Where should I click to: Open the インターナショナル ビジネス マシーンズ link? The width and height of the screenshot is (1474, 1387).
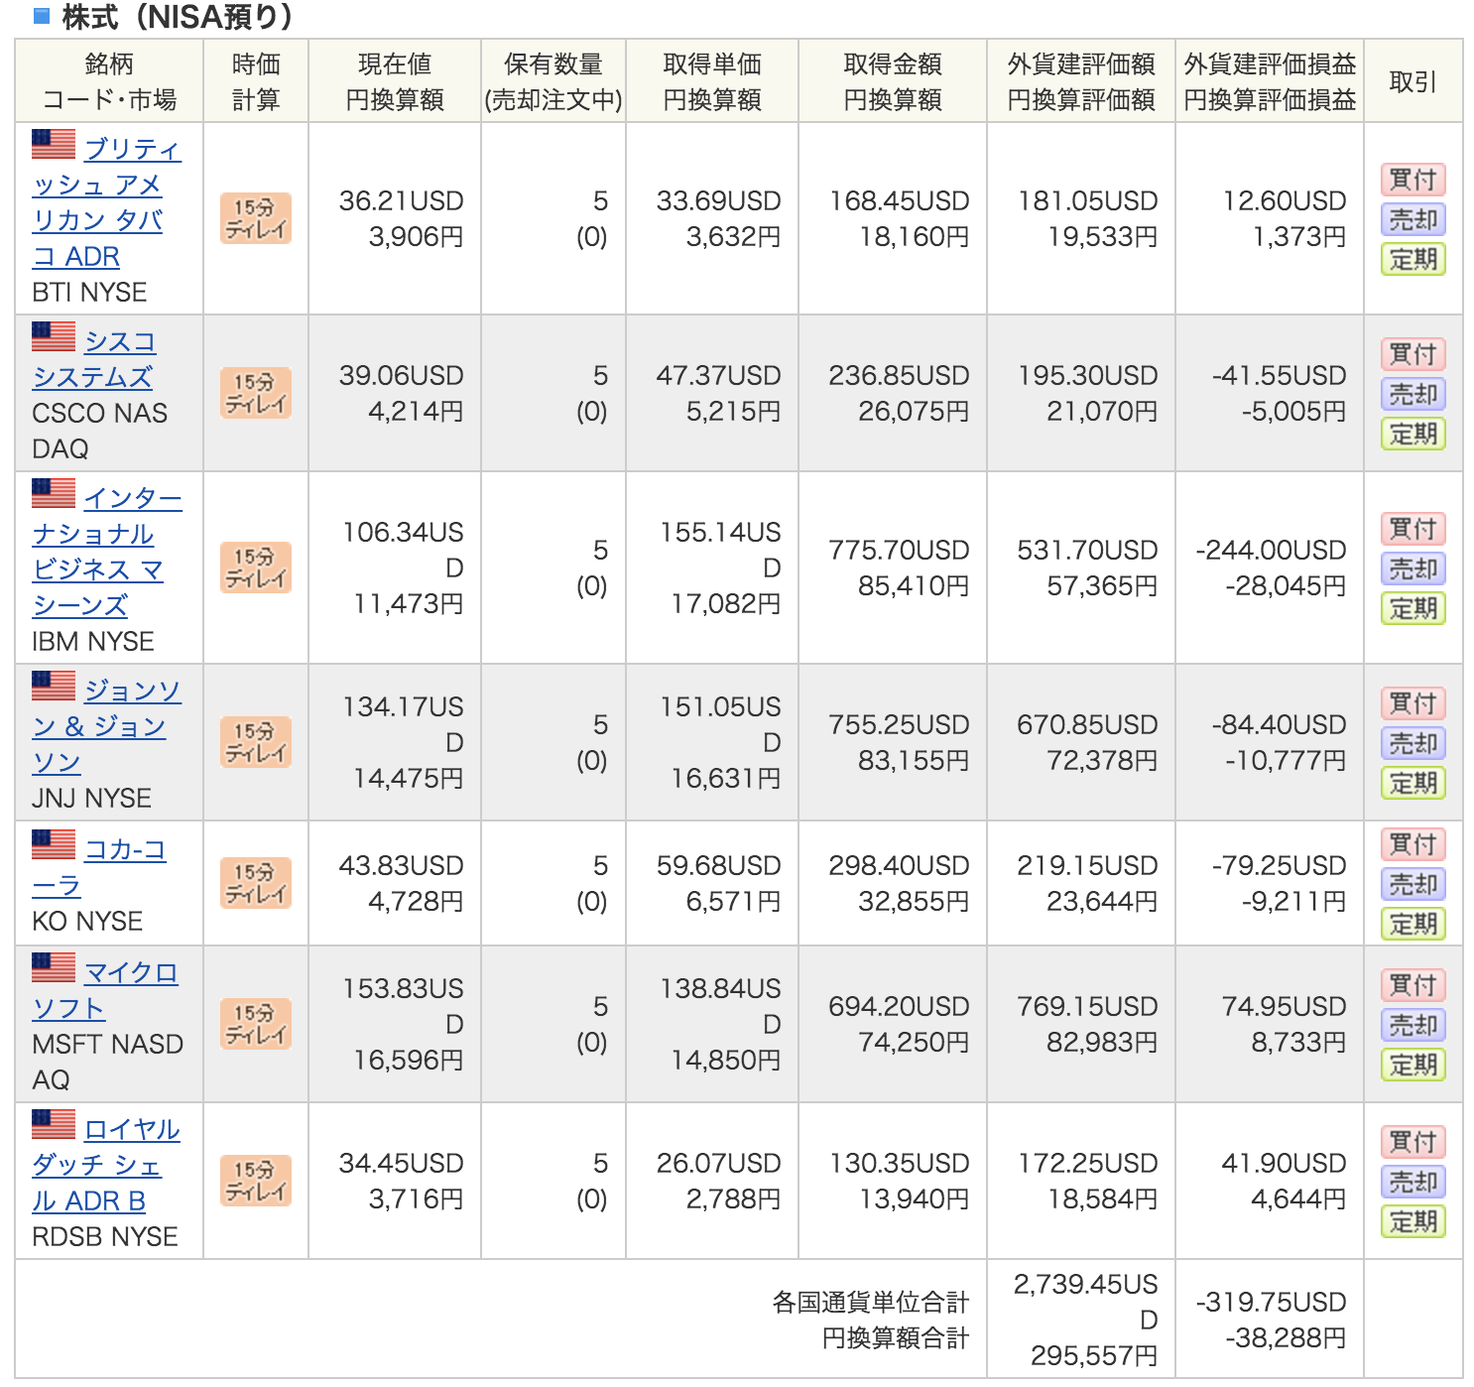[107, 553]
